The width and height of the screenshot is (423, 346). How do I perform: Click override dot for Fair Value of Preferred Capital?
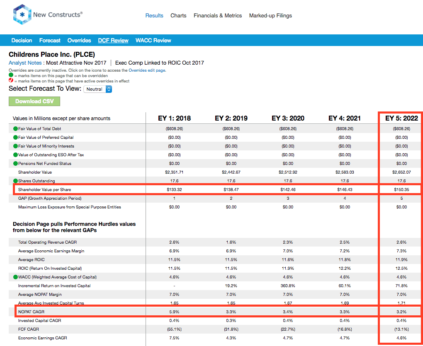(x=16, y=138)
